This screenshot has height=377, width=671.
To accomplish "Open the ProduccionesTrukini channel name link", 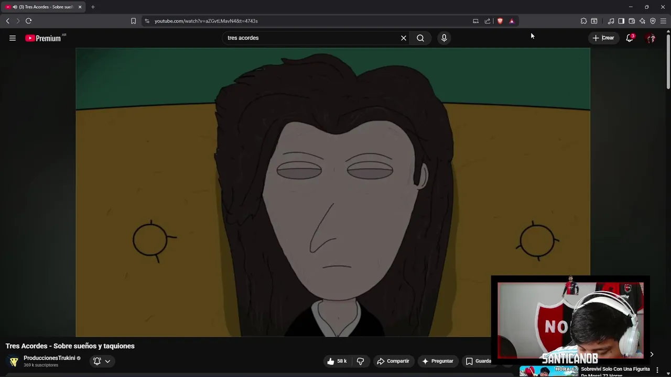I will click(x=49, y=358).
